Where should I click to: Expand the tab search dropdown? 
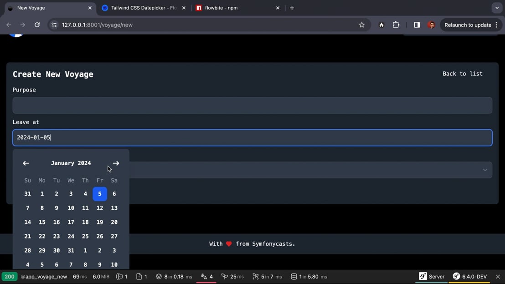coord(497,8)
